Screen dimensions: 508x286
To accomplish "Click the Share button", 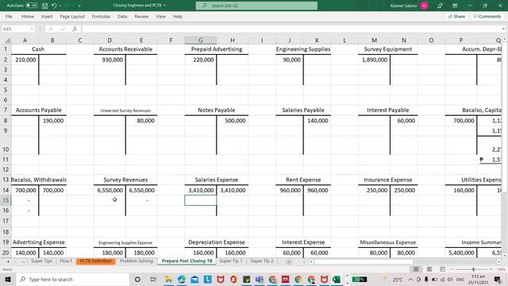I will (x=456, y=16).
